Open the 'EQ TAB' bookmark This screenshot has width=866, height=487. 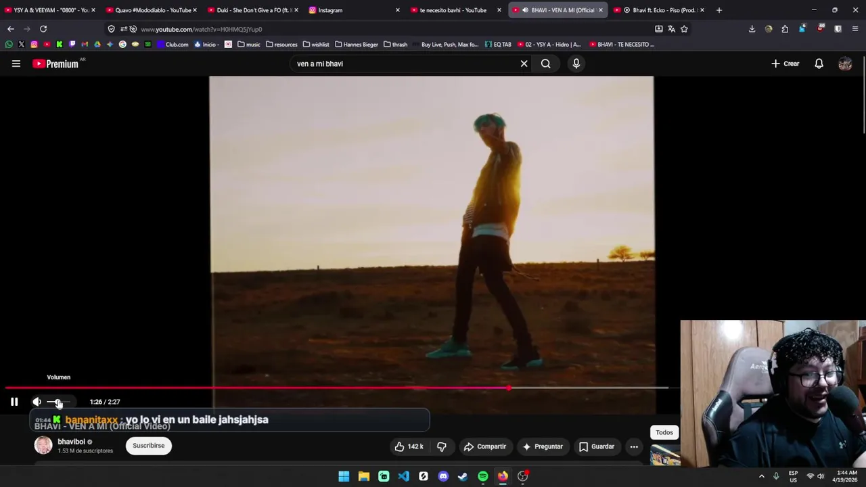(x=498, y=45)
